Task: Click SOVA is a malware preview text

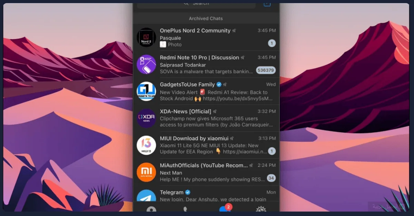Action: (206, 71)
